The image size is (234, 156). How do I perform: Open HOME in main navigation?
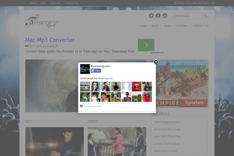tap(143, 26)
